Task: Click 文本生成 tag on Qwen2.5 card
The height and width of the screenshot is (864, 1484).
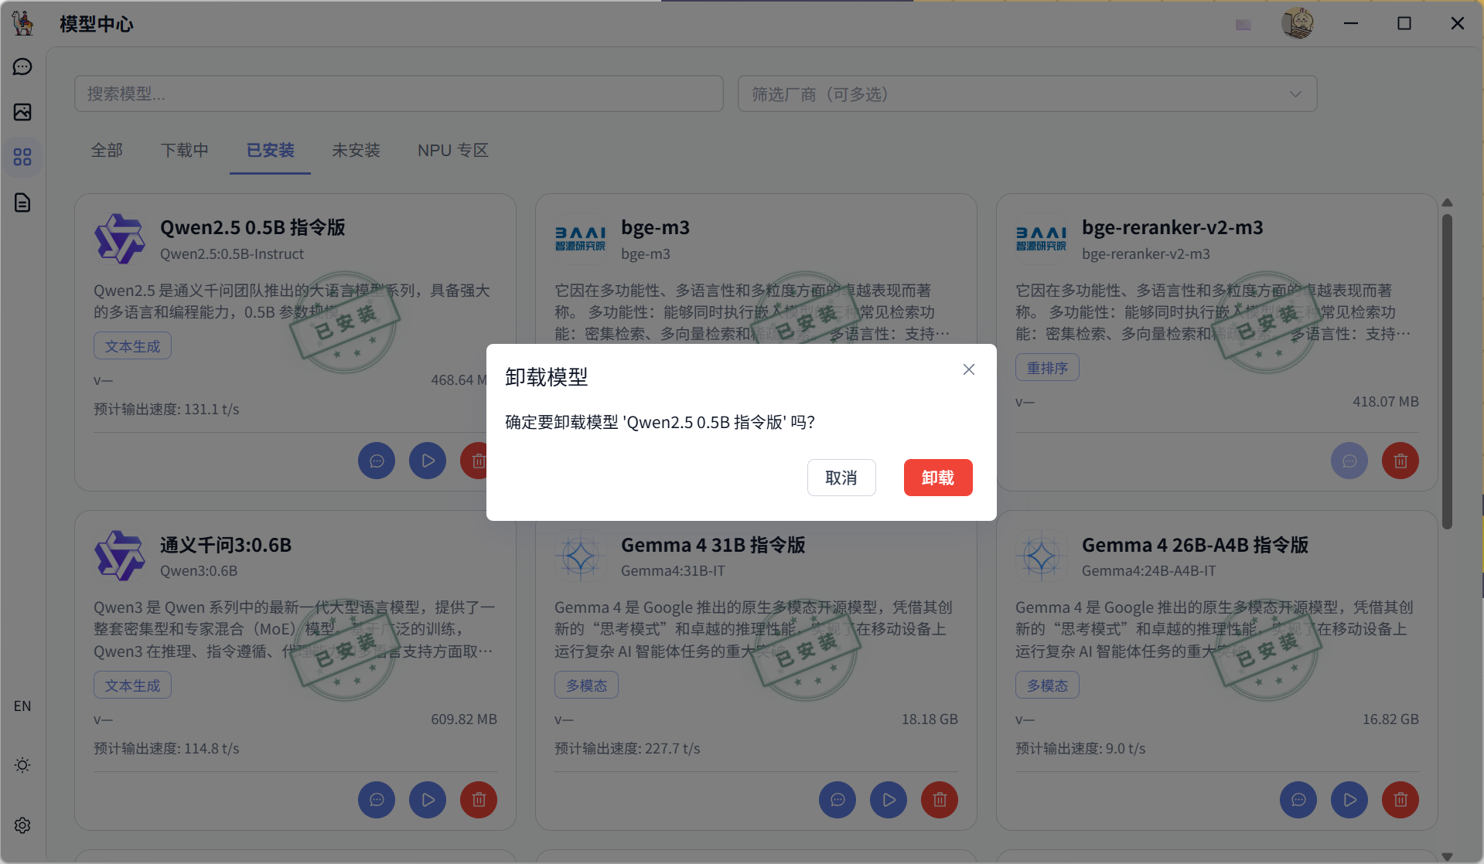Action: [132, 346]
